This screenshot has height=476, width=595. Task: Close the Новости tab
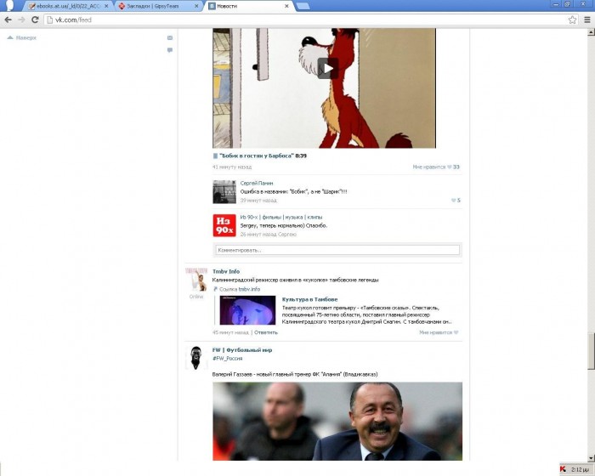[287, 6]
